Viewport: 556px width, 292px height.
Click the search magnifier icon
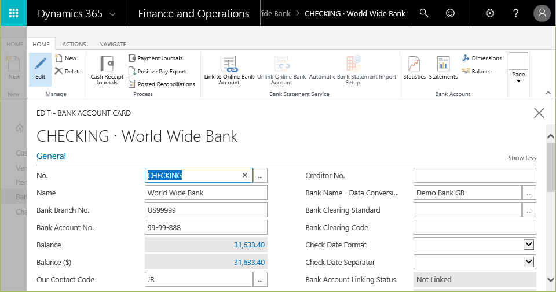pos(424,13)
